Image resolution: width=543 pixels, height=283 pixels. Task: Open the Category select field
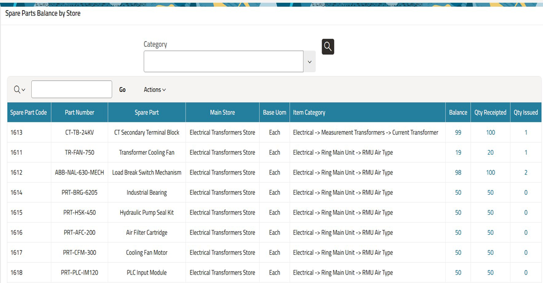pos(223,62)
